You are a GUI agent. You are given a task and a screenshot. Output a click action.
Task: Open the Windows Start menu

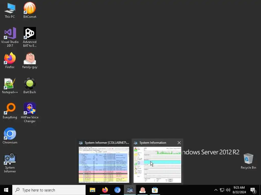tap(6, 190)
